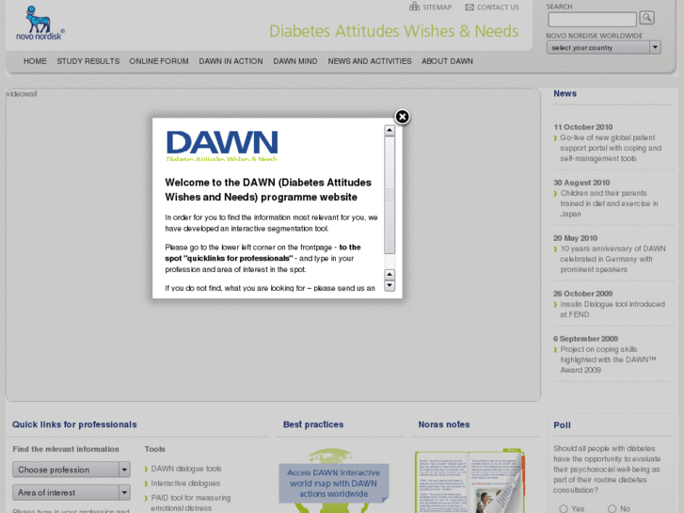
Task: Open the NEWS AND ACTIVITIES menu
Action: tap(370, 61)
